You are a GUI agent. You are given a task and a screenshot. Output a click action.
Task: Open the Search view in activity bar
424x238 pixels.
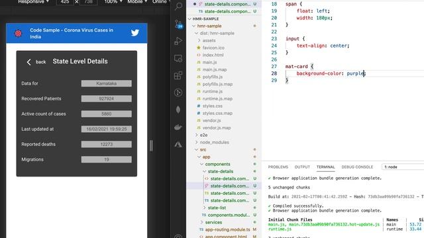click(x=178, y=6)
